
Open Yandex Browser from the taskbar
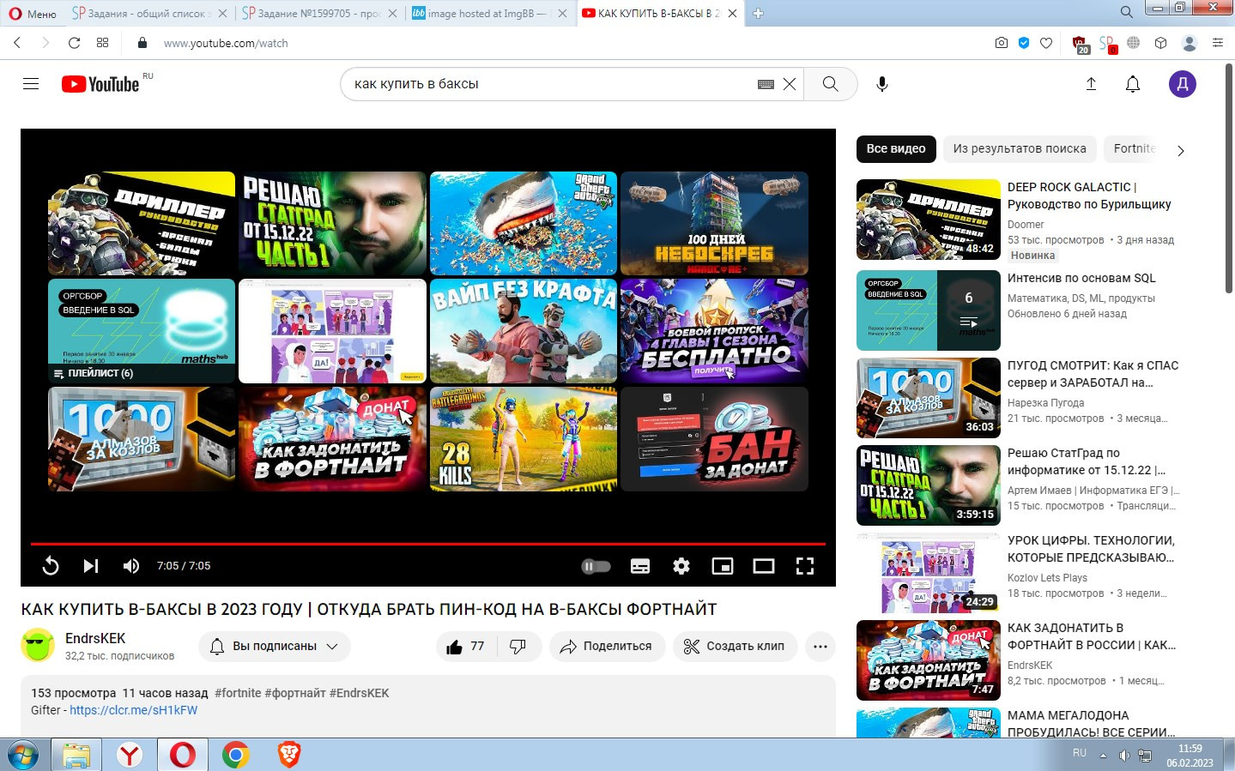(x=130, y=755)
